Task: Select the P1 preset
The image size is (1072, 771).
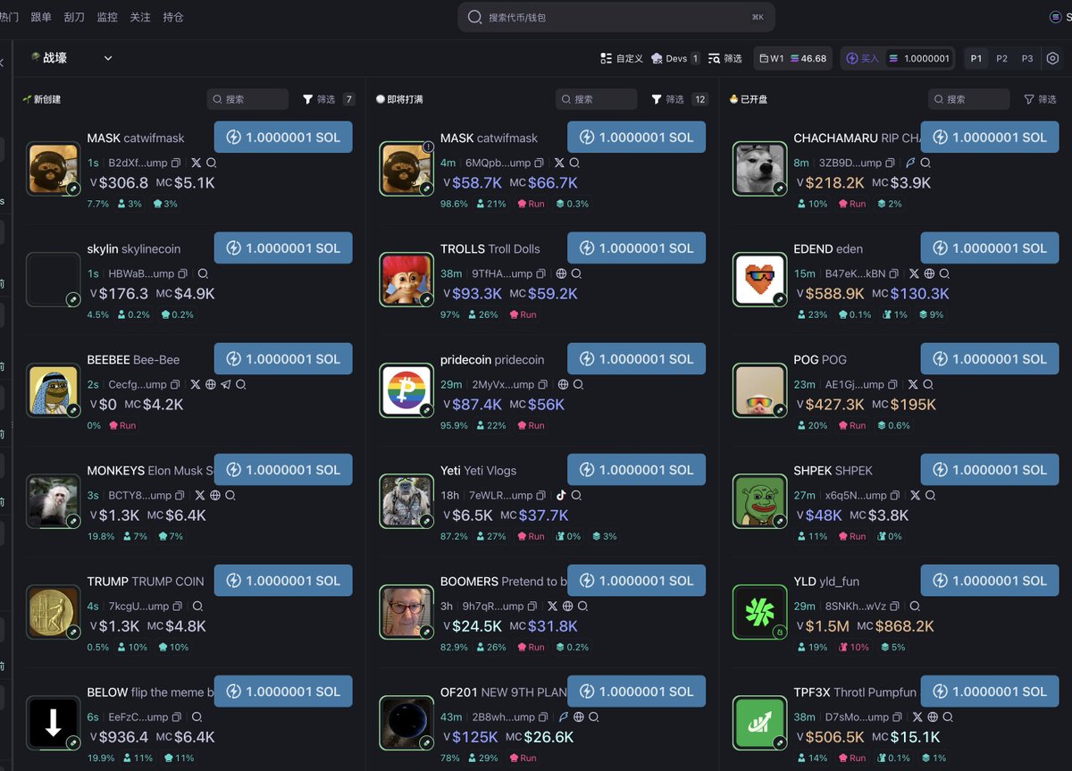Action: [x=976, y=58]
